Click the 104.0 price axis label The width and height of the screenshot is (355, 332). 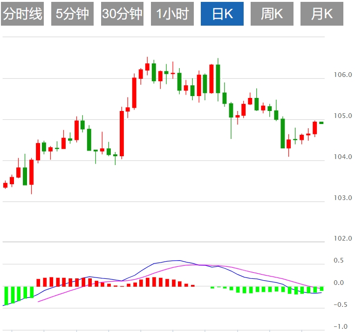pyautogui.click(x=343, y=157)
